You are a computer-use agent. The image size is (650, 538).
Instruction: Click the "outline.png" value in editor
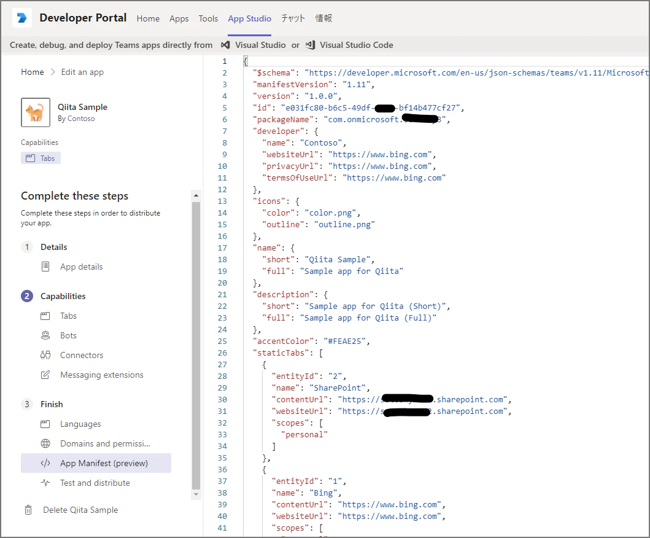(344, 224)
